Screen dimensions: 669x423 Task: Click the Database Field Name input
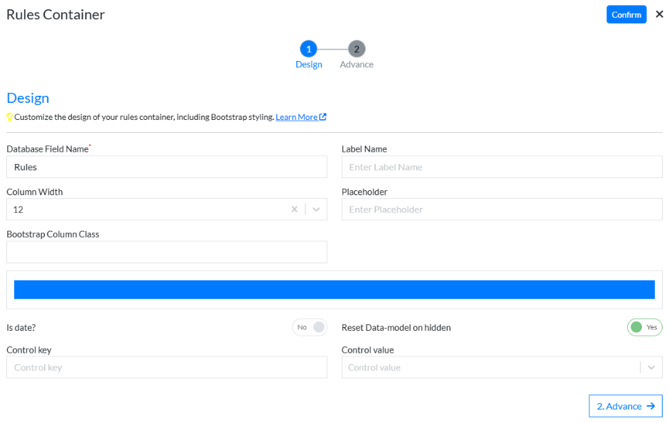[x=166, y=167]
